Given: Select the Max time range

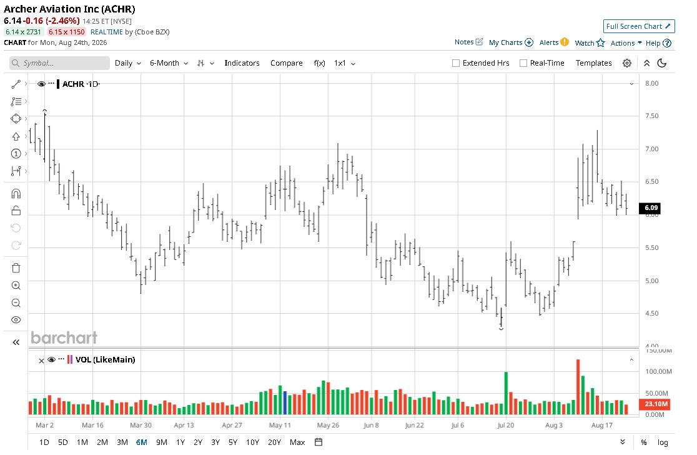Looking at the screenshot, I should click(297, 442).
